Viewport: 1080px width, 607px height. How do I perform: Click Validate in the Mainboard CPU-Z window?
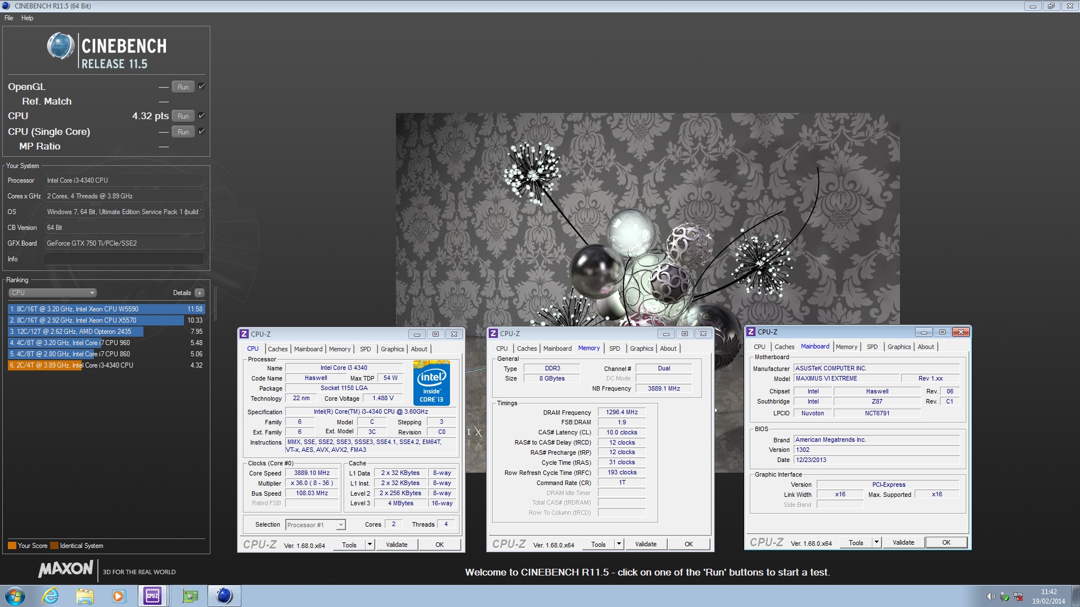(903, 542)
